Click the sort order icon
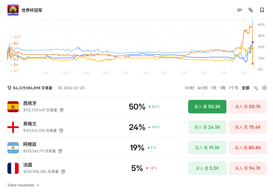273x195 pixels. [x=256, y=88]
